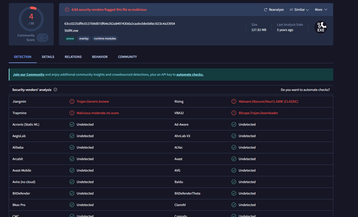Click the Trojan.Generic.bvzww detection text
Viewport: 358px width, 217px height.
[93, 102]
